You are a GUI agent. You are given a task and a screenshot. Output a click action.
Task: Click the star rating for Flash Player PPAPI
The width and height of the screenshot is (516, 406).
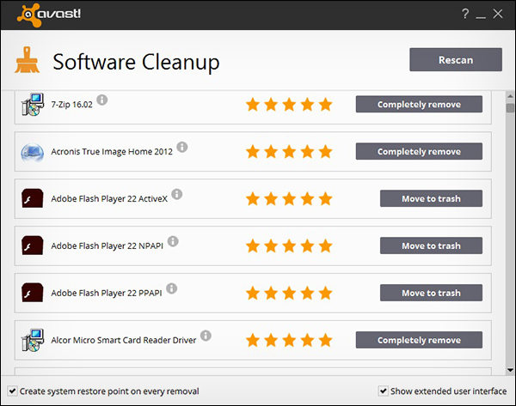coord(289,293)
